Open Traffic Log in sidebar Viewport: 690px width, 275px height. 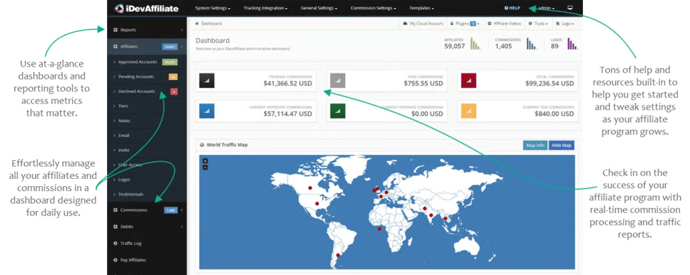[147, 243]
